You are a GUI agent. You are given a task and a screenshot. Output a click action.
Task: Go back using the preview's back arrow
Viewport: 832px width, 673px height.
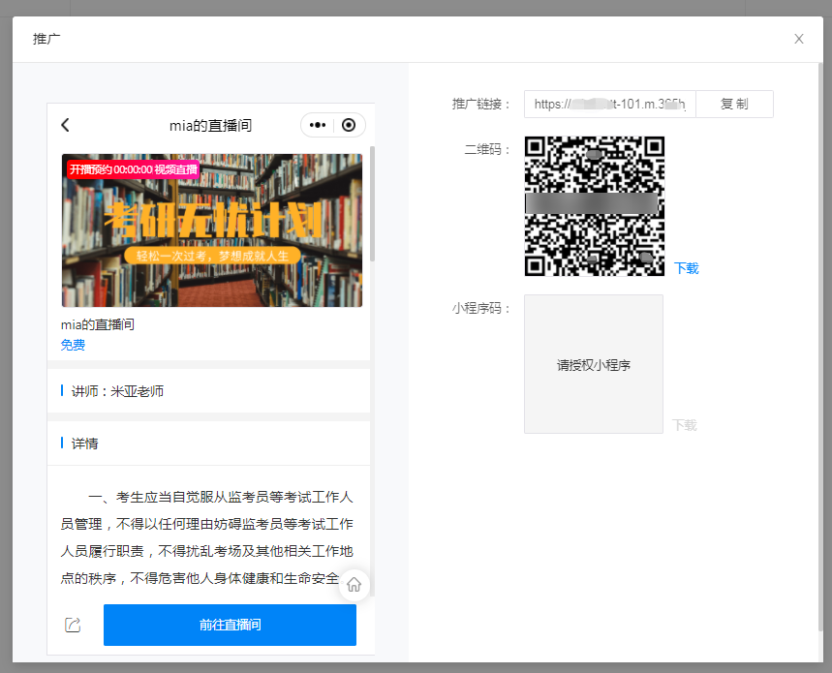coord(65,125)
